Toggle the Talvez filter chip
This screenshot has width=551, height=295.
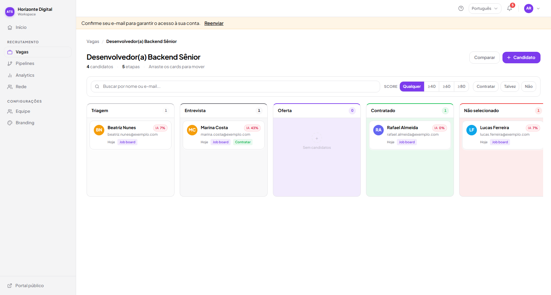[510, 87]
